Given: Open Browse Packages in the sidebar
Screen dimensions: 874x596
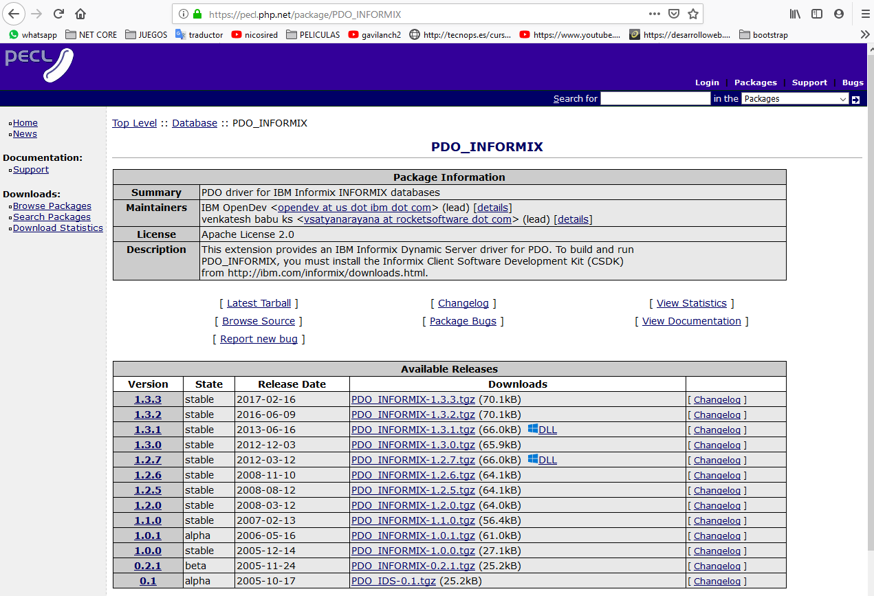Looking at the screenshot, I should 52,206.
